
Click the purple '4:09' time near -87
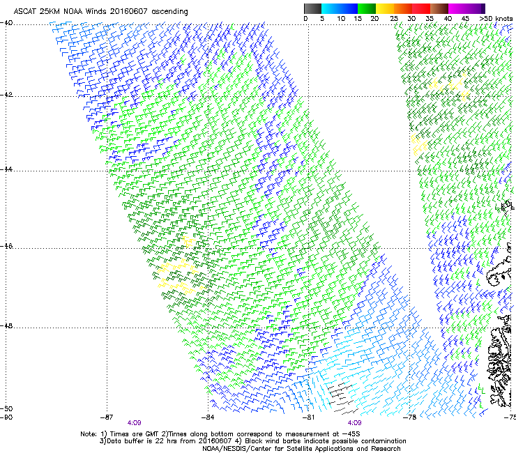click(135, 423)
